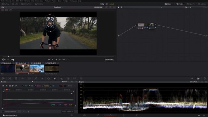This screenshot has height=117, width=208.
Task: Open the Media Pool panel
Action: (26, 4)
